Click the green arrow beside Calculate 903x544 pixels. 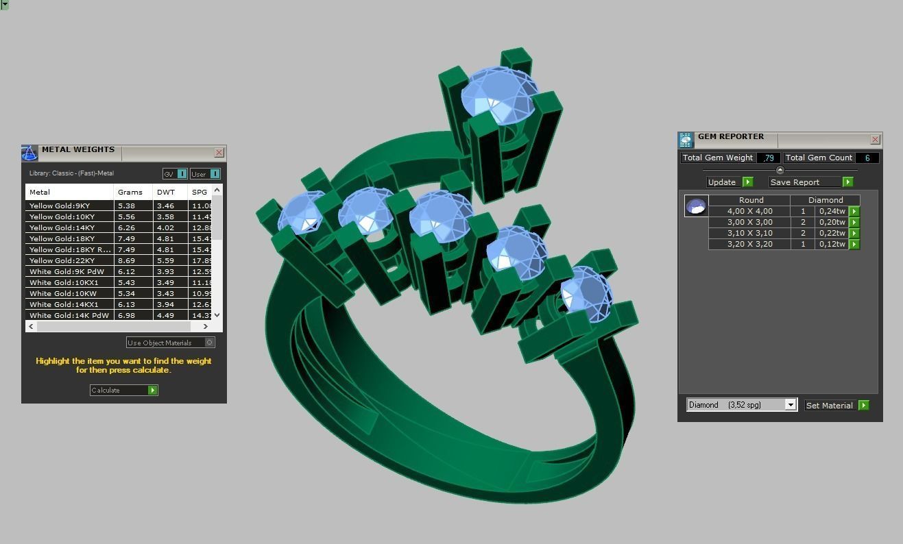coord(153,390)
